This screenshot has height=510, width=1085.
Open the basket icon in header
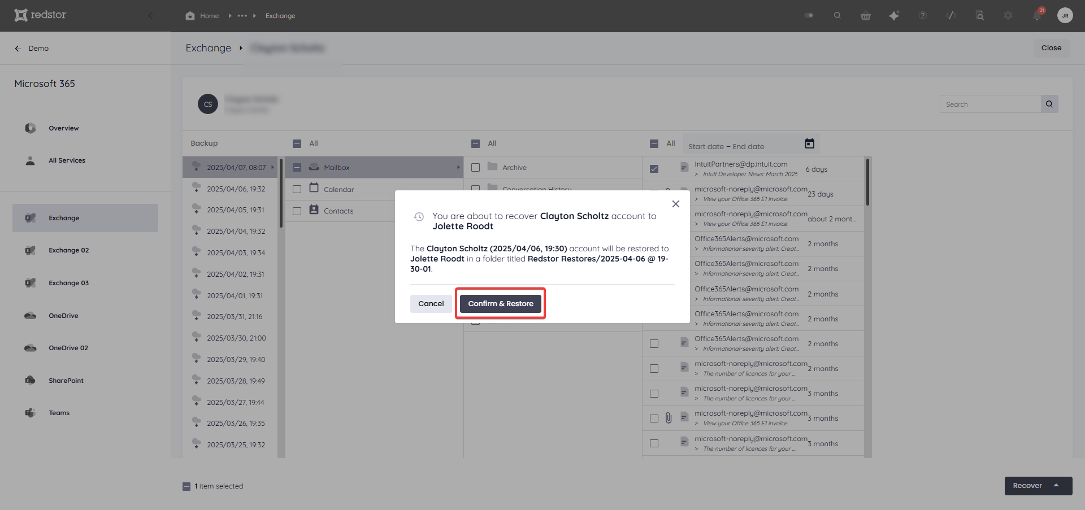tap(865, 16)
